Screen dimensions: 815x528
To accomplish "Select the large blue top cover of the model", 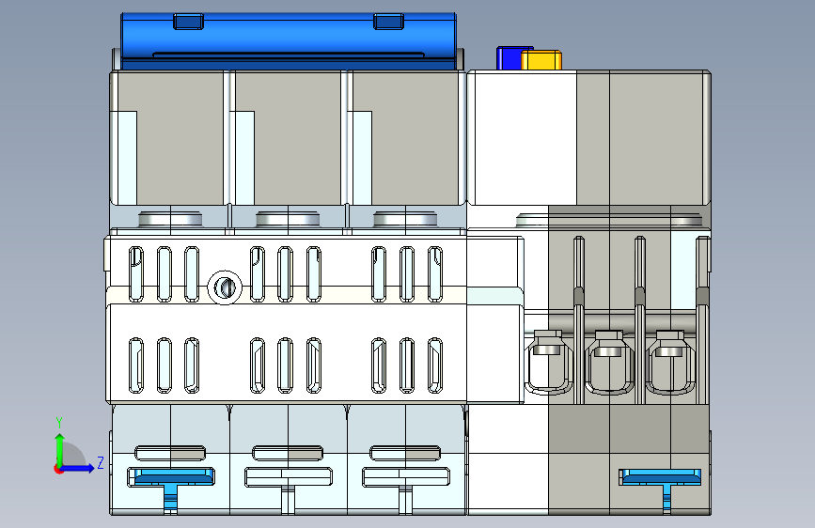I will (x=289, y=41).
